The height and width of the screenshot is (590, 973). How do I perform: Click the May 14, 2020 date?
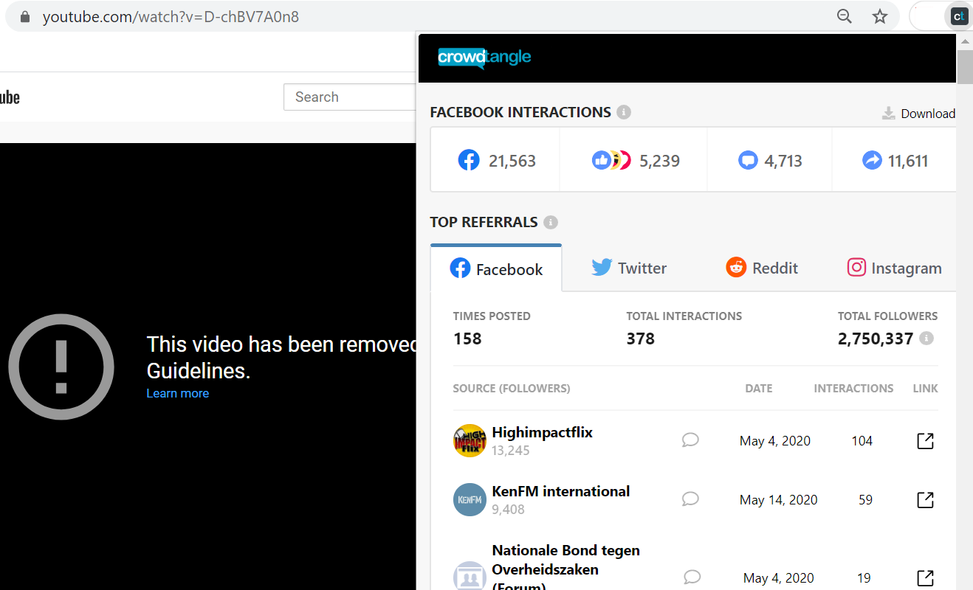point(779,499)
